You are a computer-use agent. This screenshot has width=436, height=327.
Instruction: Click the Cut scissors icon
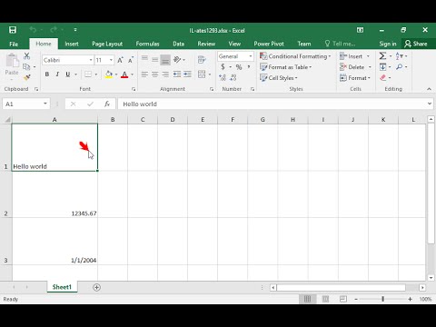[27, 55]
